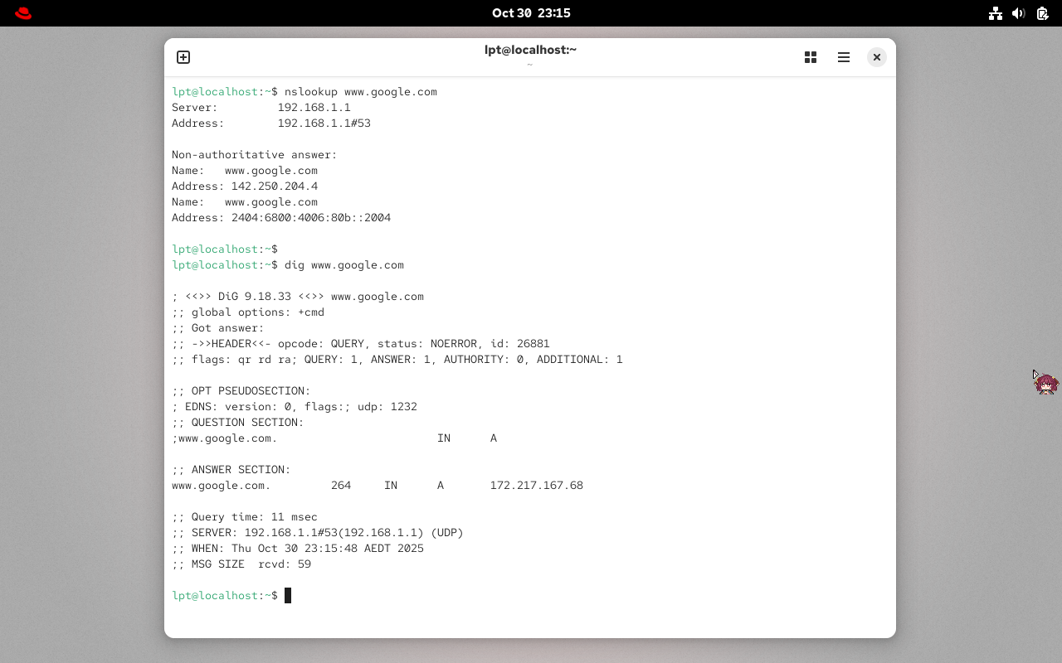
Task: Click the wired network icon in the top bar
Action: point(996,13)
